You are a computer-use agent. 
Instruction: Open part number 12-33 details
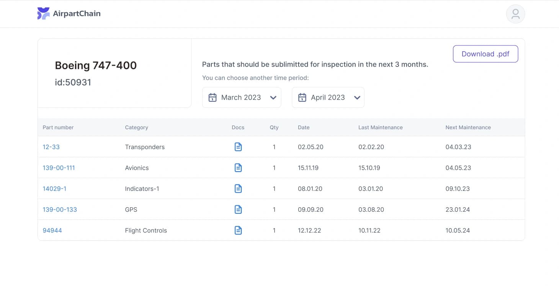(51, 146)
